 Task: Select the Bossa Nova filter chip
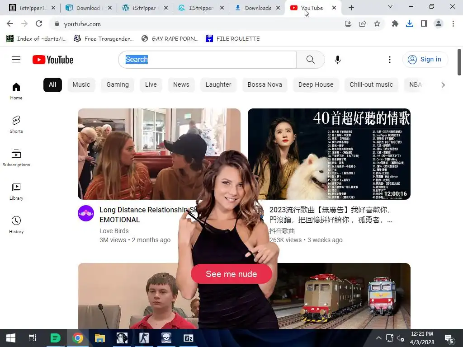tap(265, 84)
